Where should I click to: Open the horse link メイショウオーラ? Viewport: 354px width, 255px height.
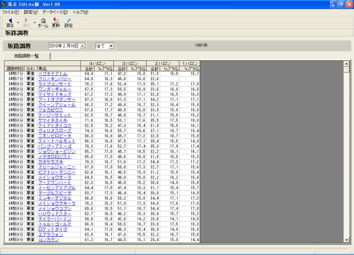[x=55, y=178]
